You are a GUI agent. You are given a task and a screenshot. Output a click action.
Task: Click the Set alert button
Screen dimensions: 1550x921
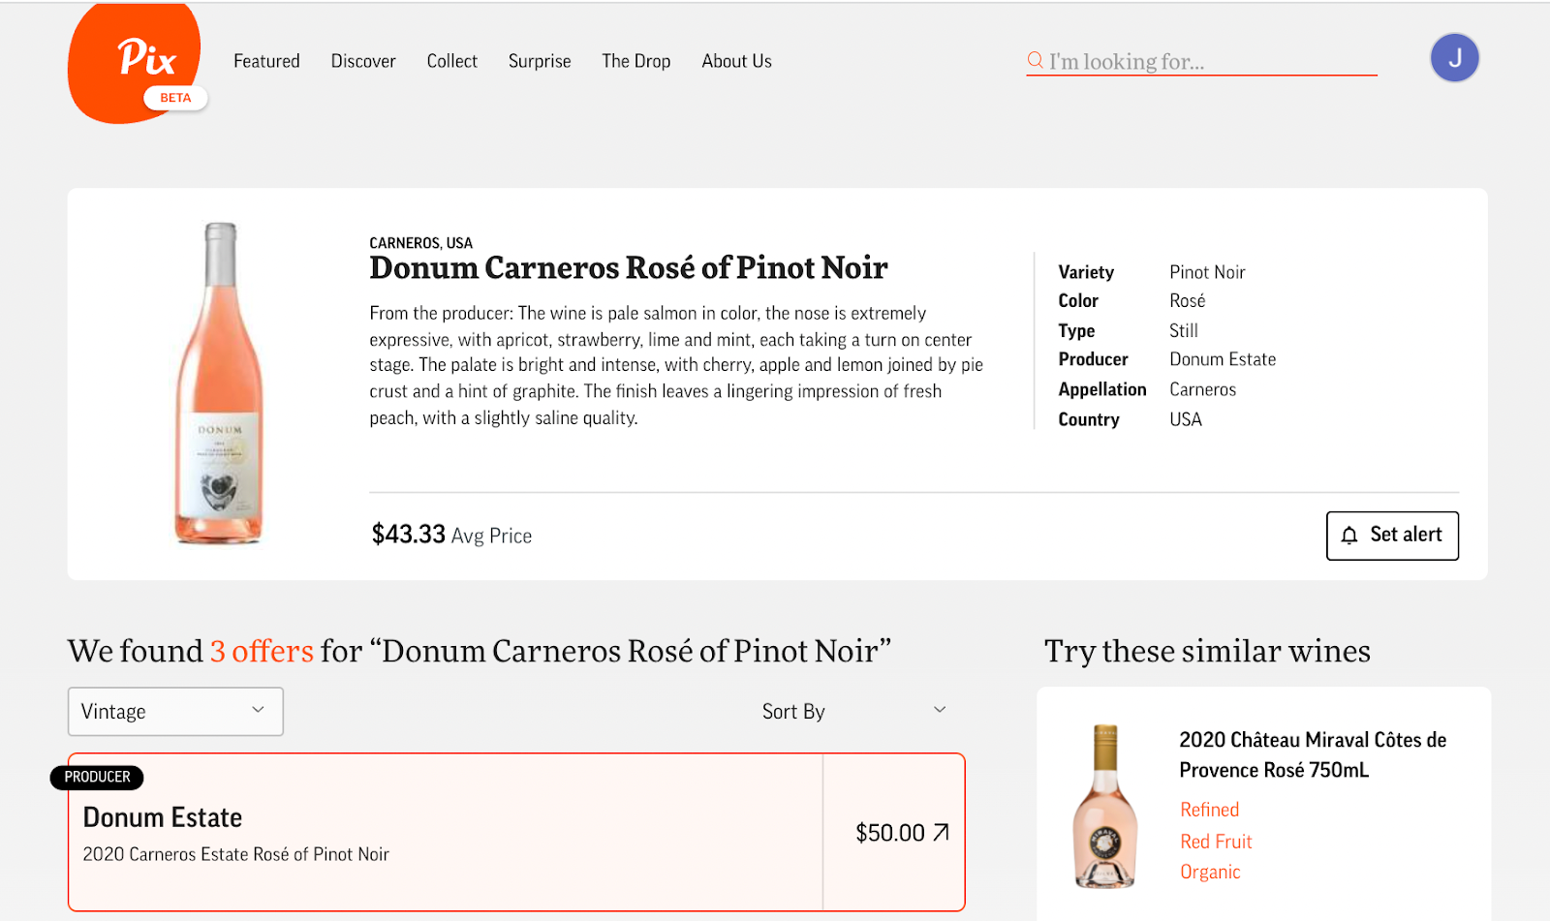tap(1392, 536)
